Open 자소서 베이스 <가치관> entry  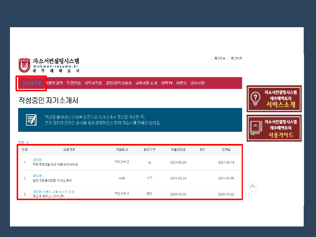(x=49, y=196)
